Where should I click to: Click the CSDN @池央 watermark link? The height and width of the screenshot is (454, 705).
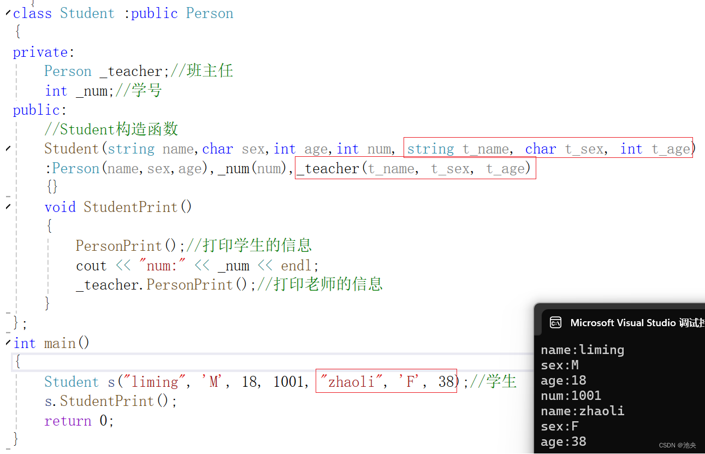[x=677, y=445]
